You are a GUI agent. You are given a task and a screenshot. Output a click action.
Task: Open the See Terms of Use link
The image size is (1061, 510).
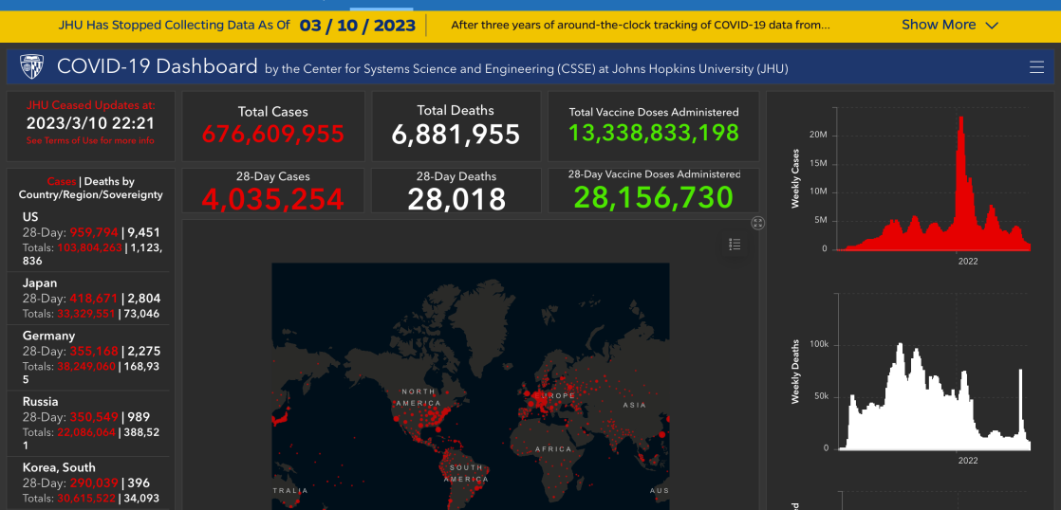click(90, 140)
